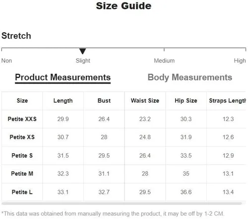
Task: Switch to the Body Measurements tab
Action: pyautogui.click(x=190, y=77)
